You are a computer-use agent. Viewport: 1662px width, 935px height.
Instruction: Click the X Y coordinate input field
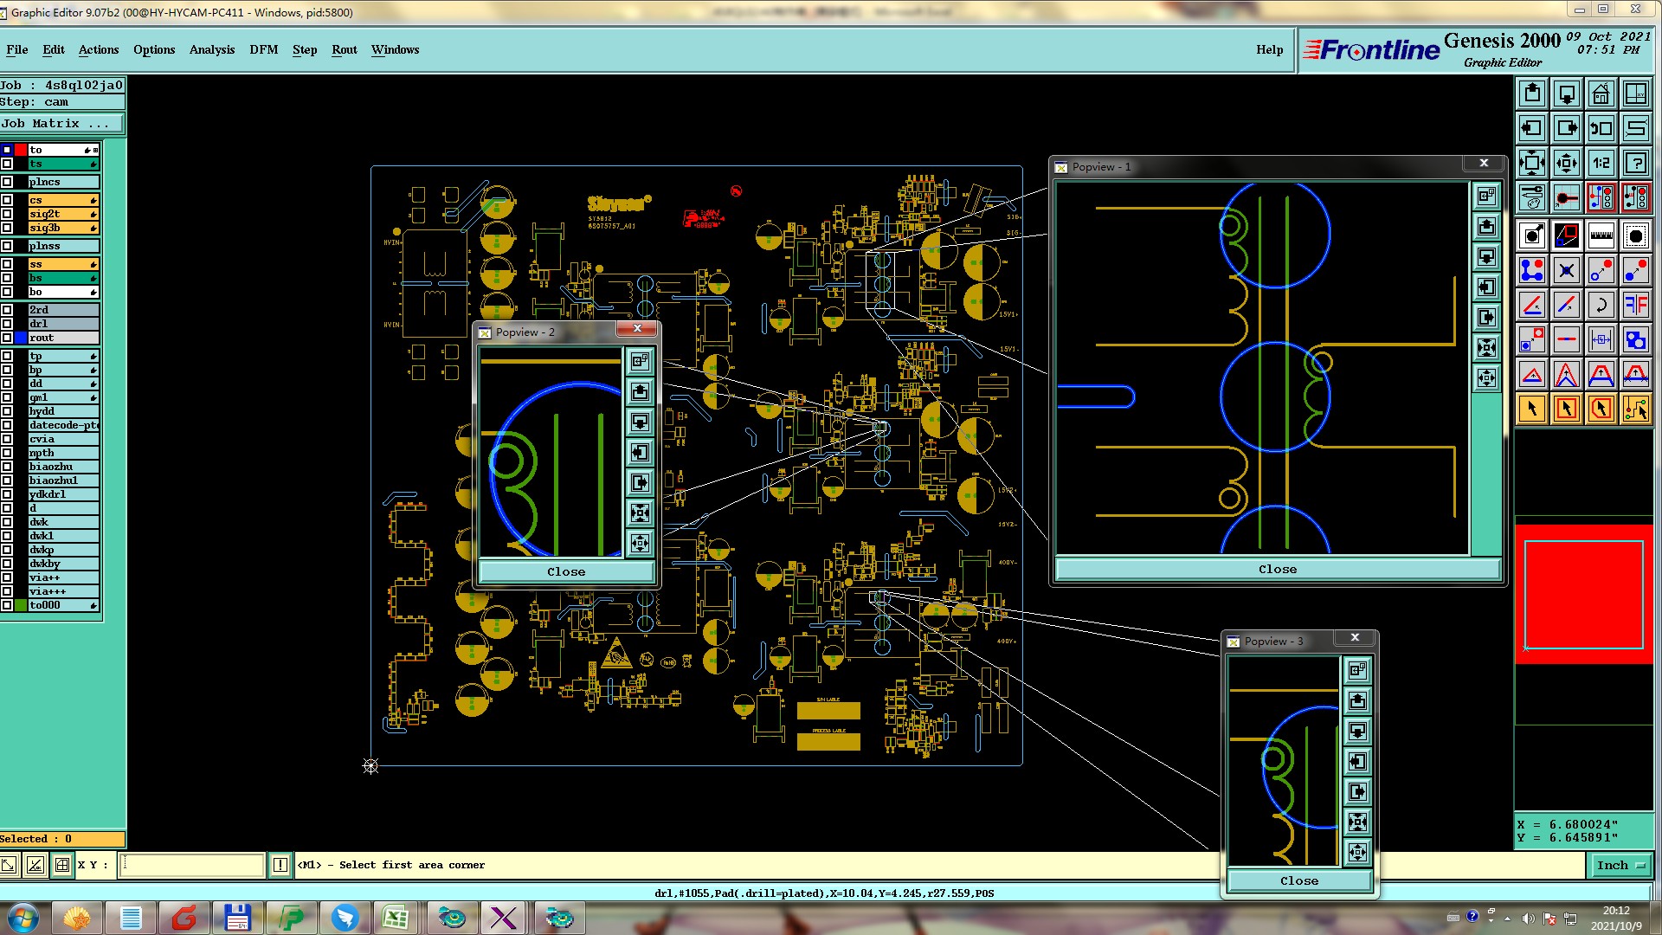(x=191, y=865)
